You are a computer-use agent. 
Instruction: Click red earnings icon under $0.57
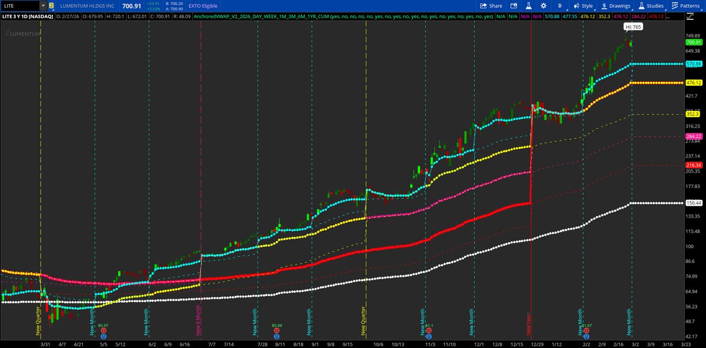(x=103, y=331)
